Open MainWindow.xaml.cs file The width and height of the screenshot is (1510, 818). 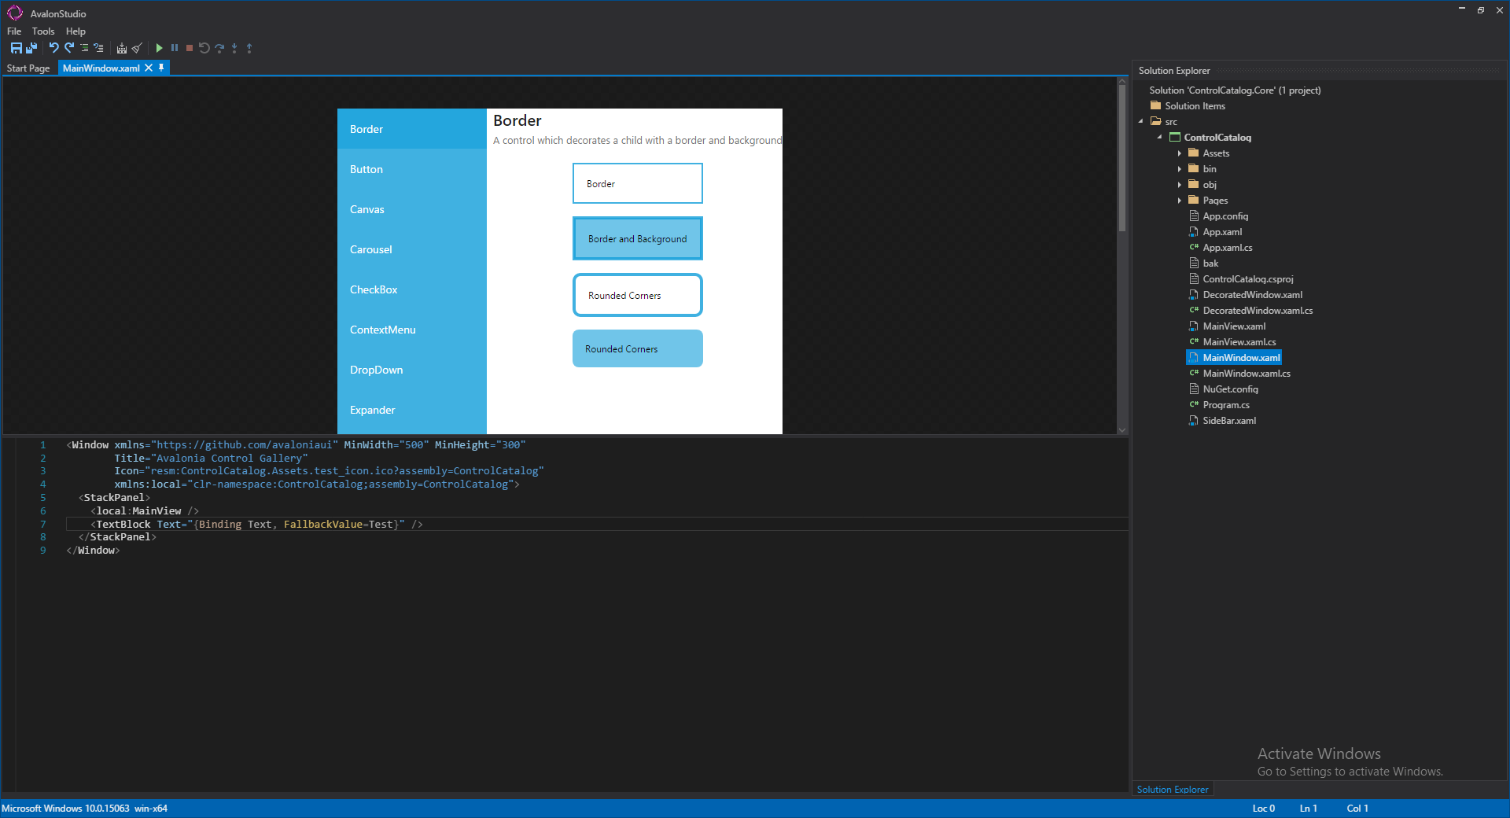(1239, 374)
